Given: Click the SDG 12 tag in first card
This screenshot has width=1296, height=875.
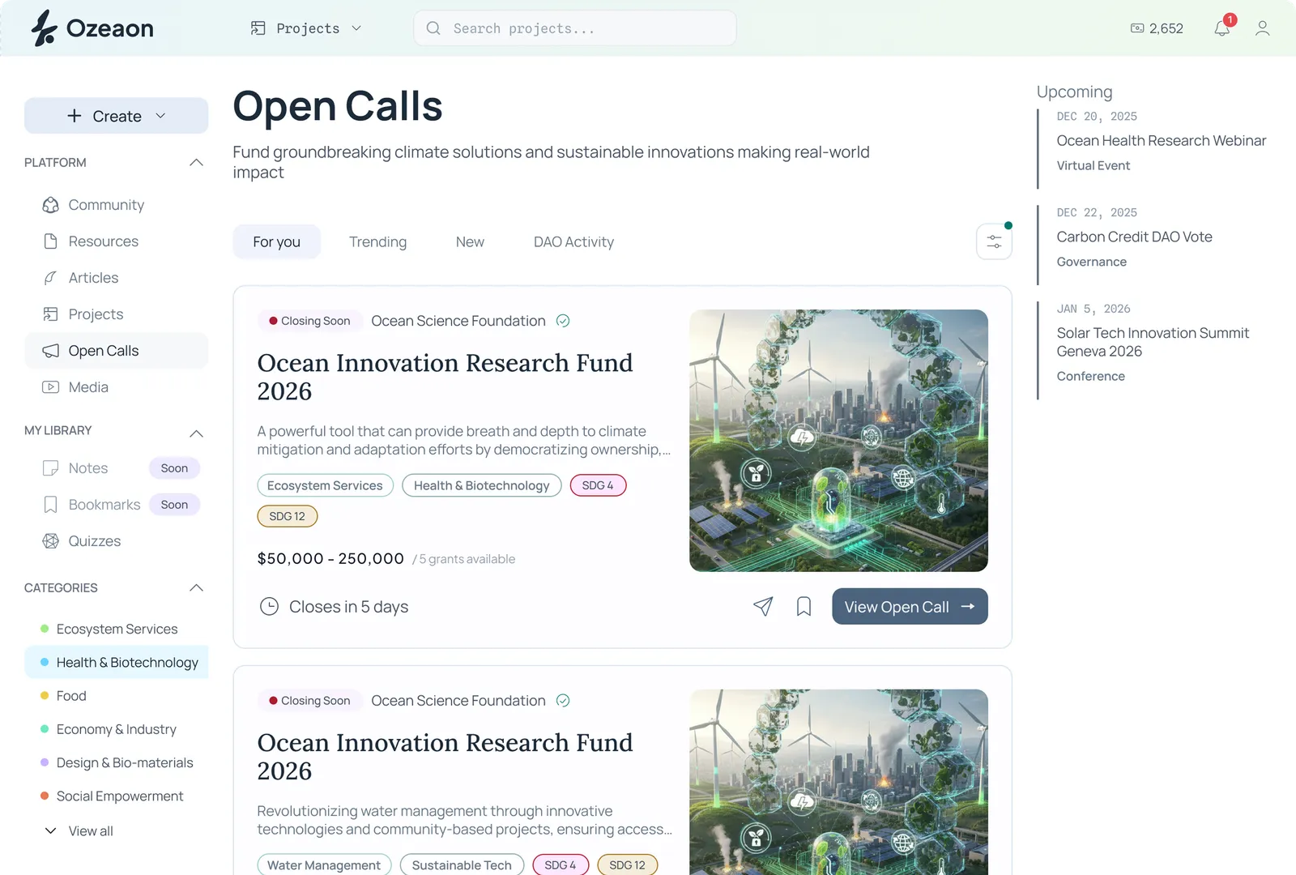Looking at the screenshot, I should point(287,516).
